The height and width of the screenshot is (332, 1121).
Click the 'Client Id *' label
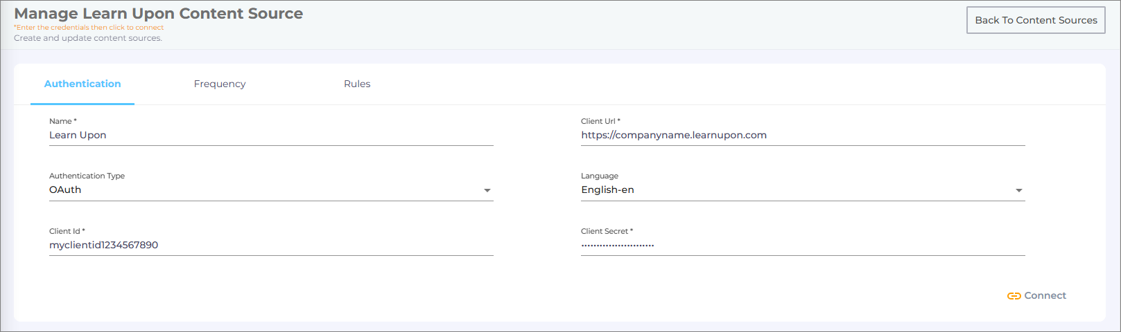[x=67, y=231]
